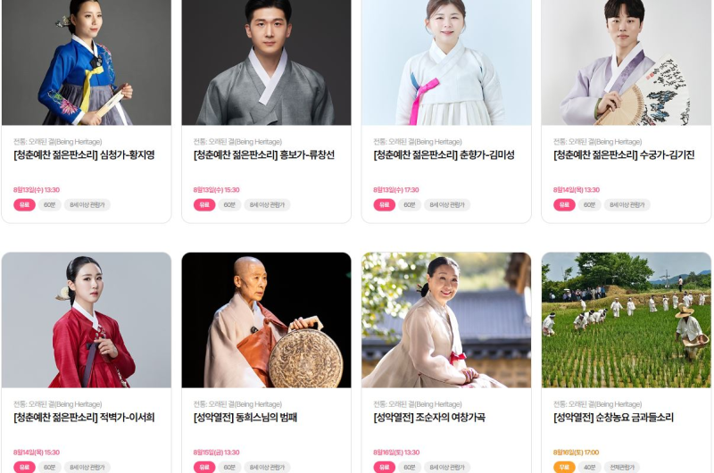
Task: Select the 춘향가-김미성 performer image
Action: (446, 62)
